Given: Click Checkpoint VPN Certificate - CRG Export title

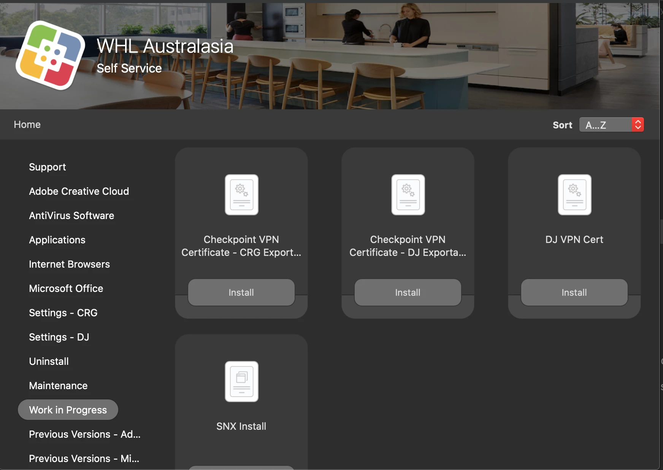Looking at the screenshot, I should tap(241, 246).
